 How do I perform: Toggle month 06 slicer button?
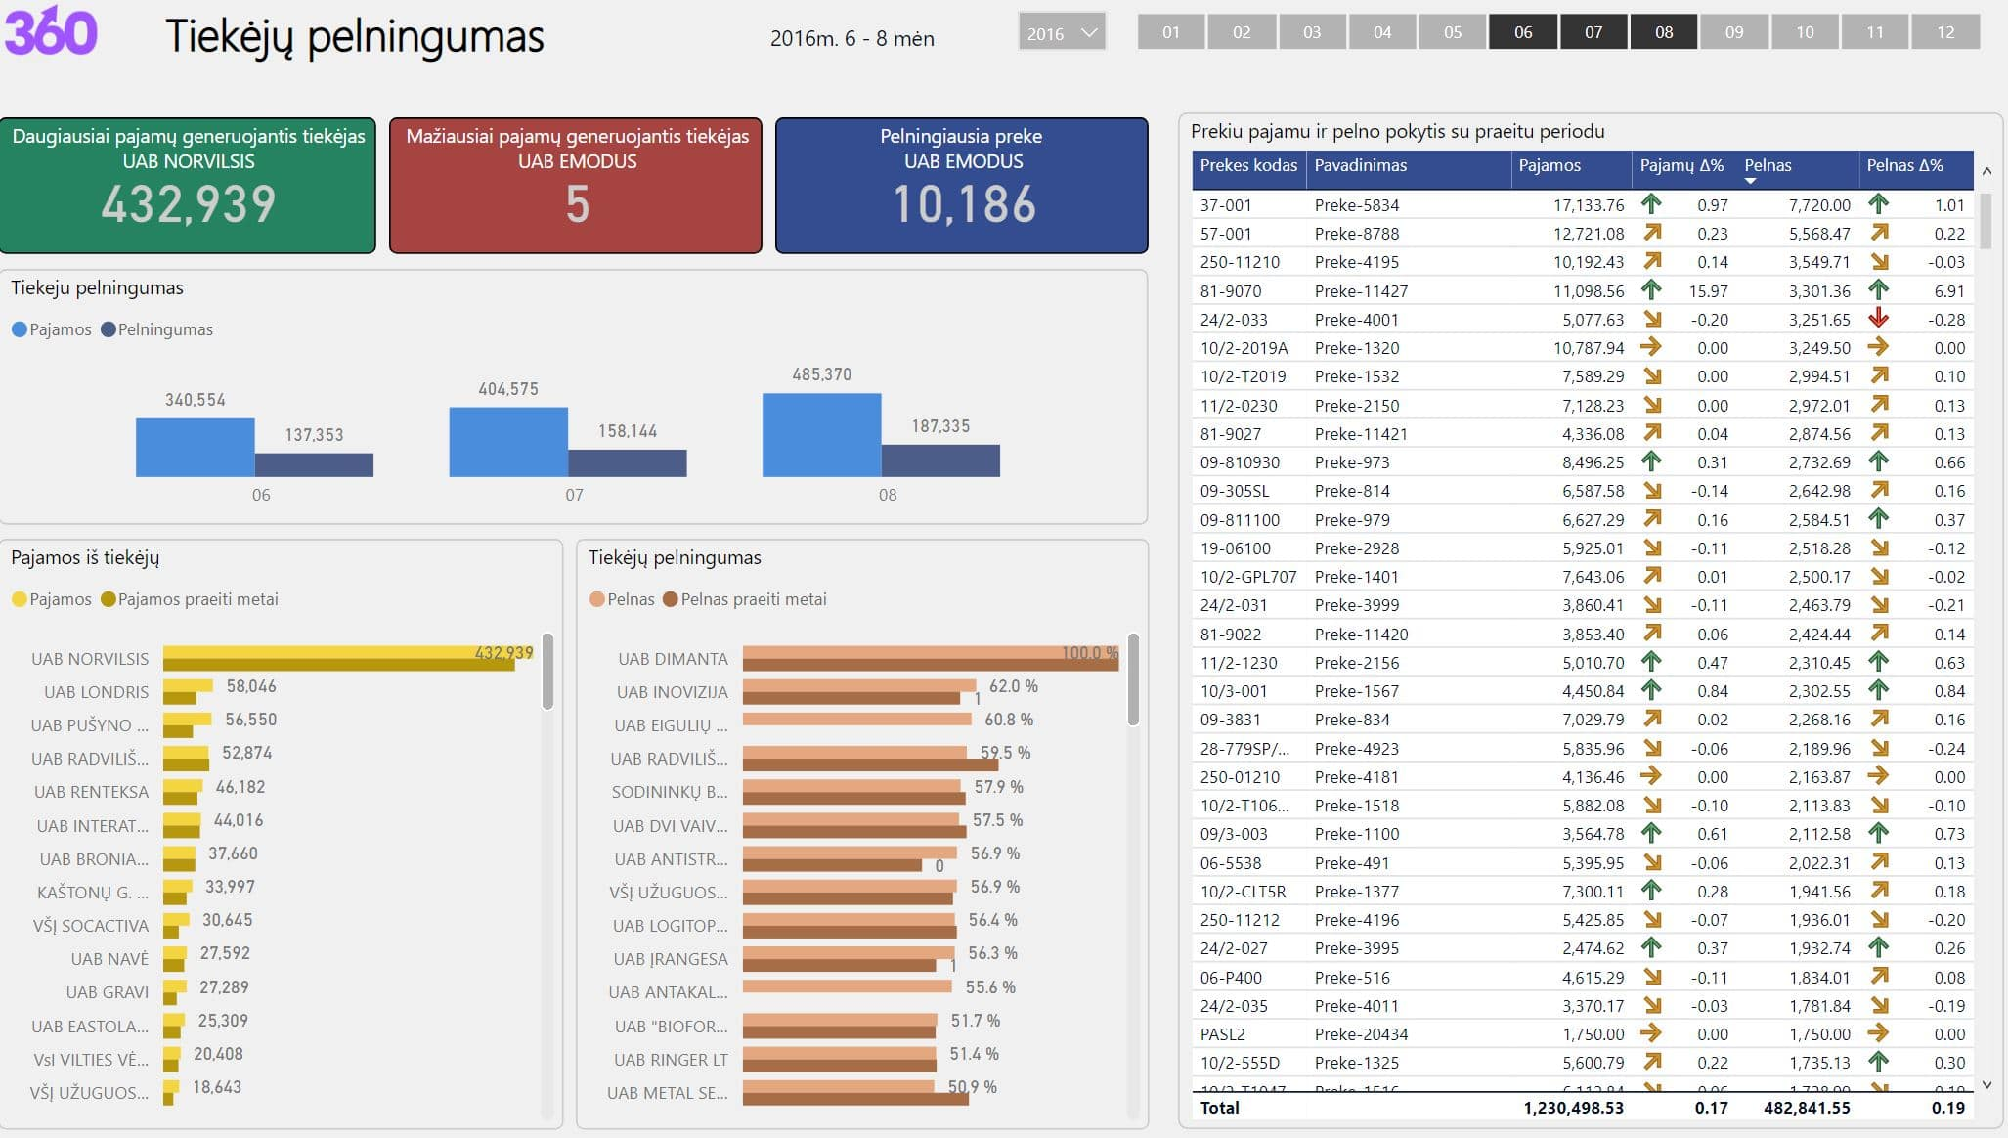(x=1522, y=32)
